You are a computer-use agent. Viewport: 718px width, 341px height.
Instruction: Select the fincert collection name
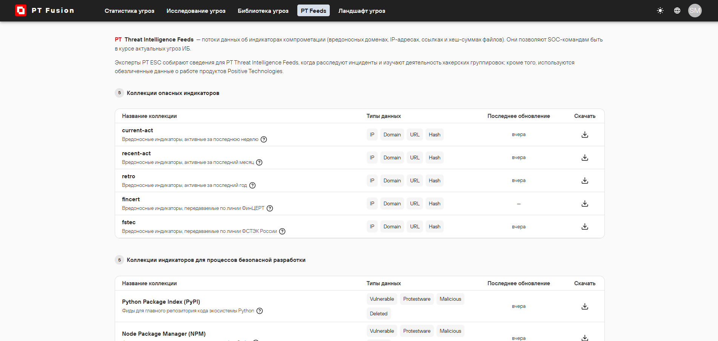tap(131, 199)
